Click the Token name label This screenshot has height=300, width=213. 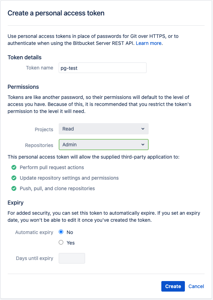[x=39, y=68]
